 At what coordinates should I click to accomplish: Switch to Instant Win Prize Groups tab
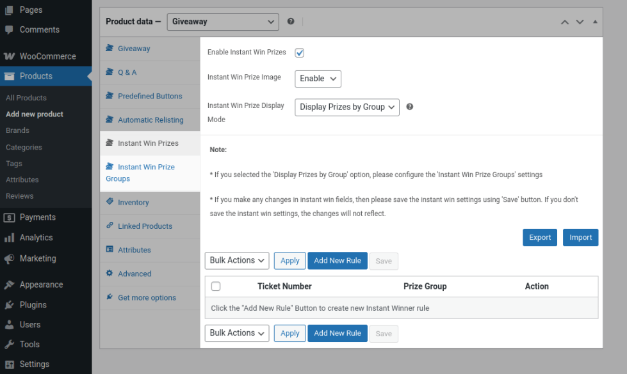point(146,173)
